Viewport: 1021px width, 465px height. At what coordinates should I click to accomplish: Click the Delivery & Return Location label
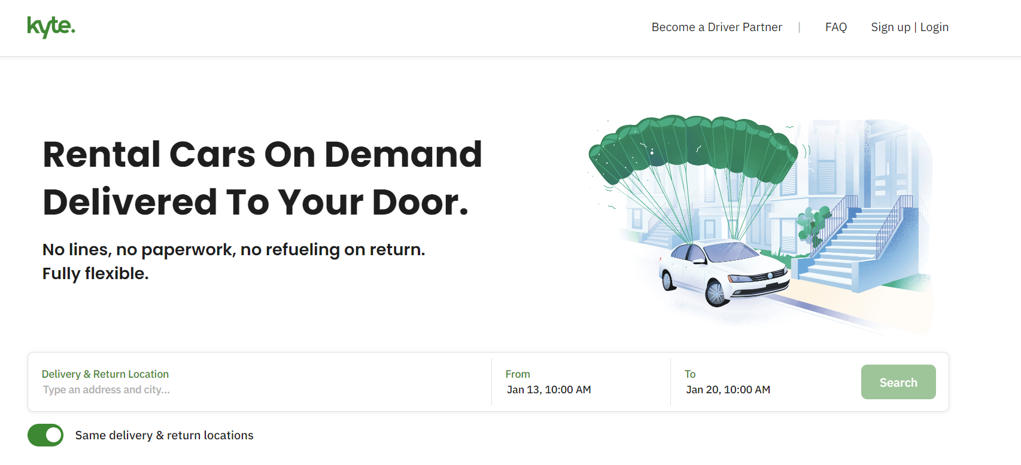(105, 374)
